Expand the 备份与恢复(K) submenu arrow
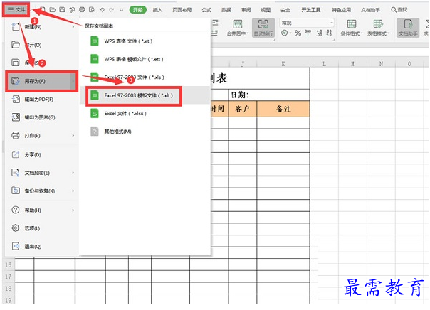The image size is (430, 310). pos(73,191)
